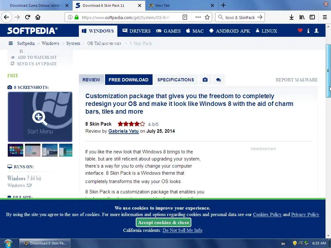
Task: Open the Android APK section
Action: (230, 31)
